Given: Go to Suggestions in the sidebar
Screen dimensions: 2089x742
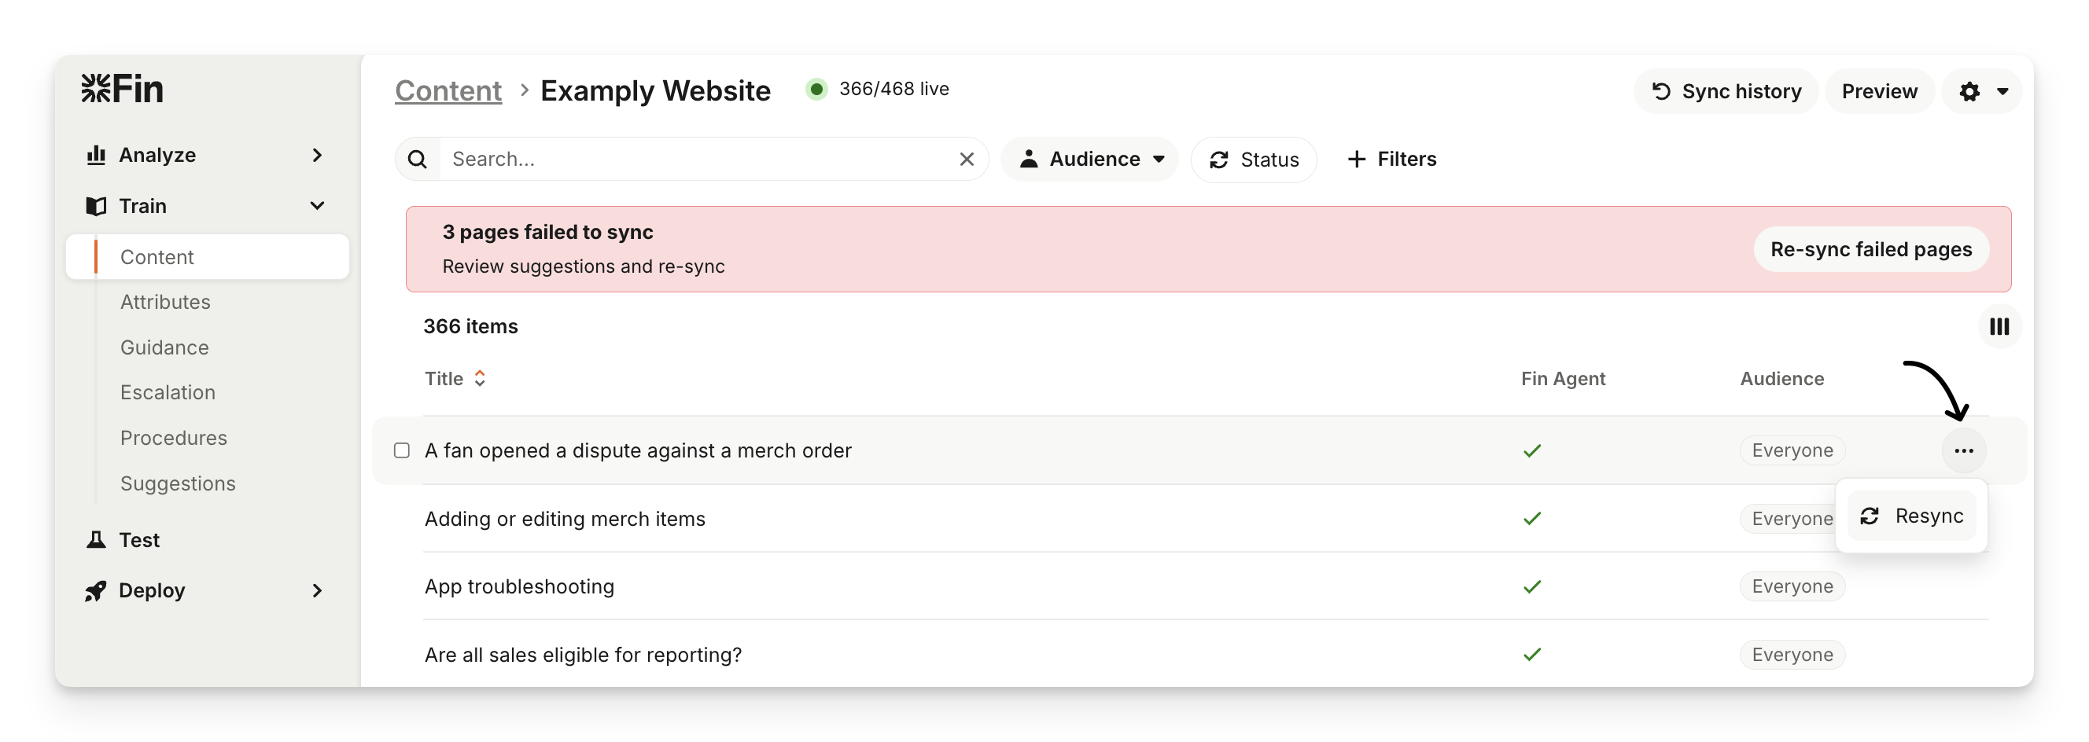Looking at the screenshot, I should [x=178, y=483].
